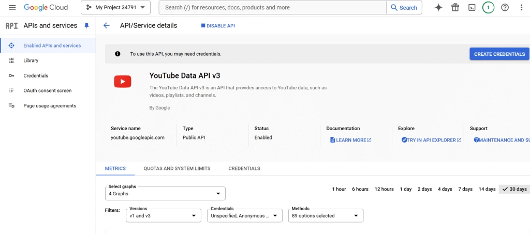
Task: Click the YouTube Data API v3 title
Action: click(185, 75)
